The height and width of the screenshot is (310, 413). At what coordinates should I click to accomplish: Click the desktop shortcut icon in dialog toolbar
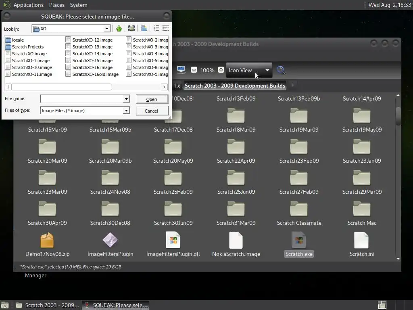click(131, 29)
